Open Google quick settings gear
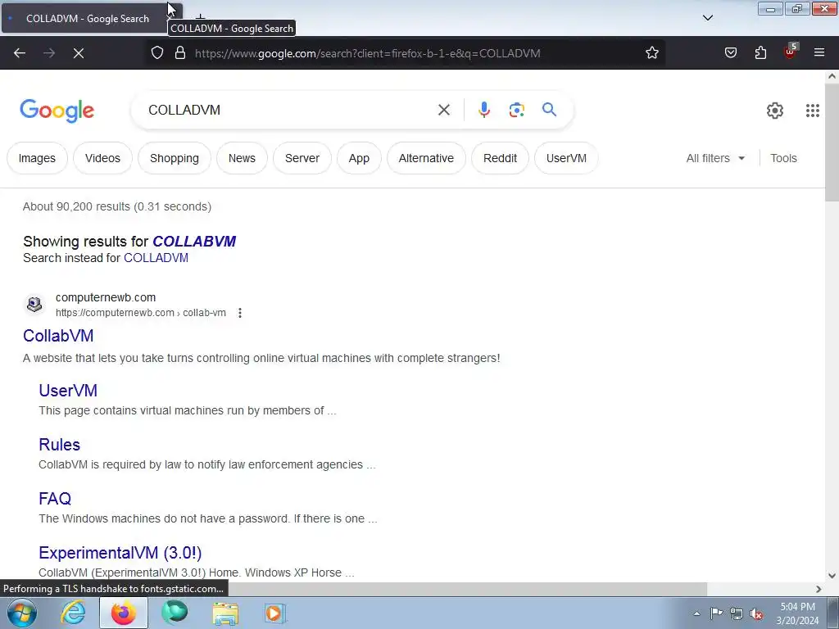The image size is (839, 629). point(775,111)
